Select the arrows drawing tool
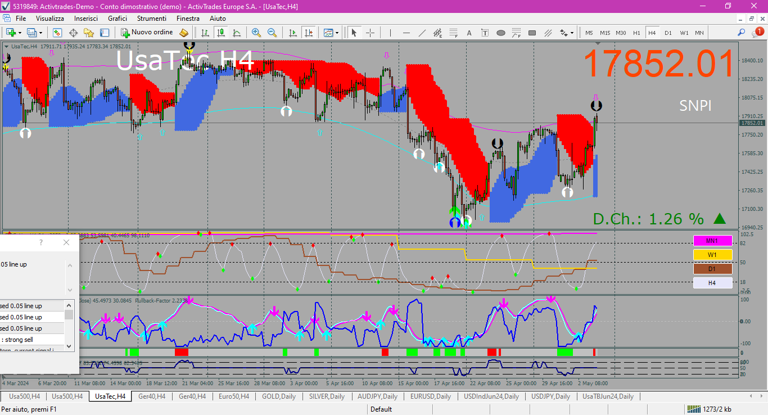Viewport: 768px width, 415px height. tap(564, 33)
